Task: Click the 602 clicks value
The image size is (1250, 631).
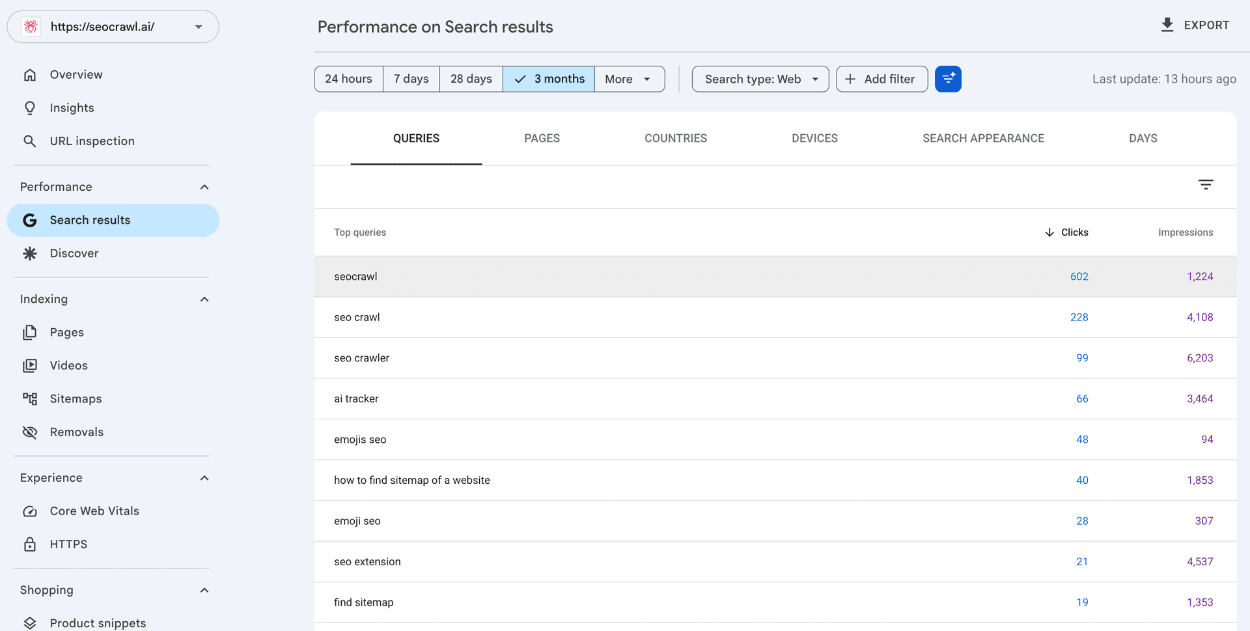Action: 1079,277
